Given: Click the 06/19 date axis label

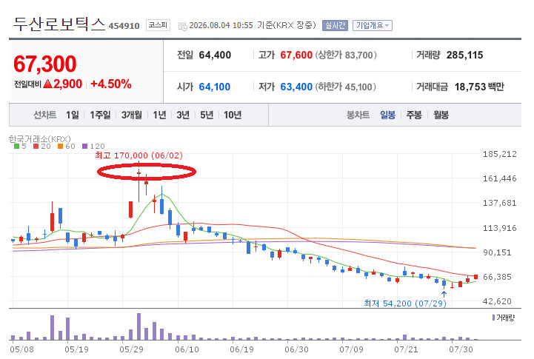Looking at the screenshot, I should tap(241, 349).
